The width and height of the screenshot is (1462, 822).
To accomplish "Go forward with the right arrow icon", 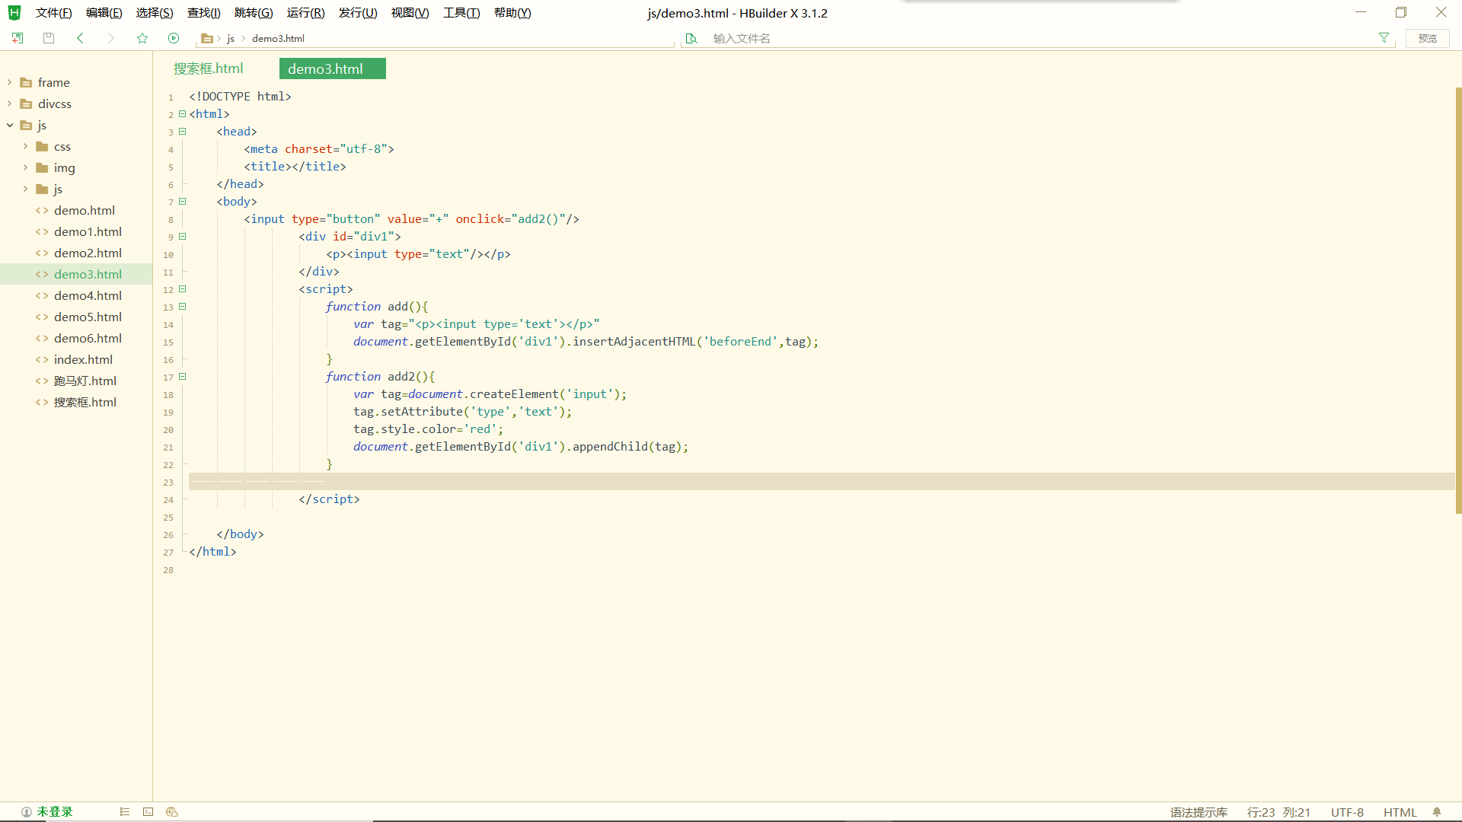I will click(111, 38).
